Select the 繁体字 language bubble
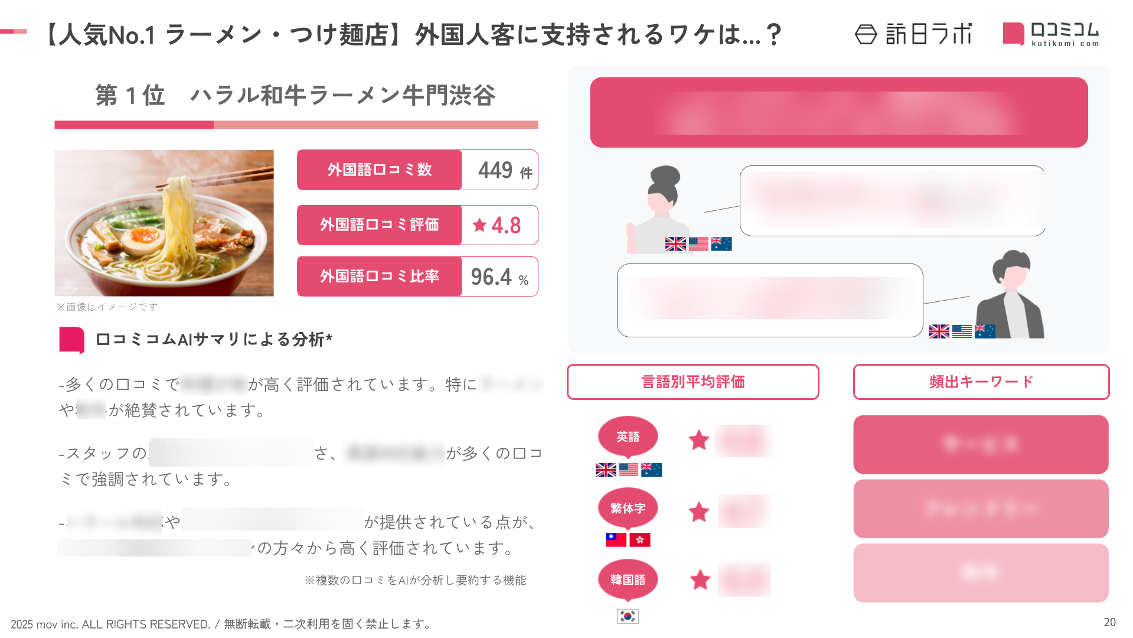The width and height of the screenshot is (1133, 638). 628,508
